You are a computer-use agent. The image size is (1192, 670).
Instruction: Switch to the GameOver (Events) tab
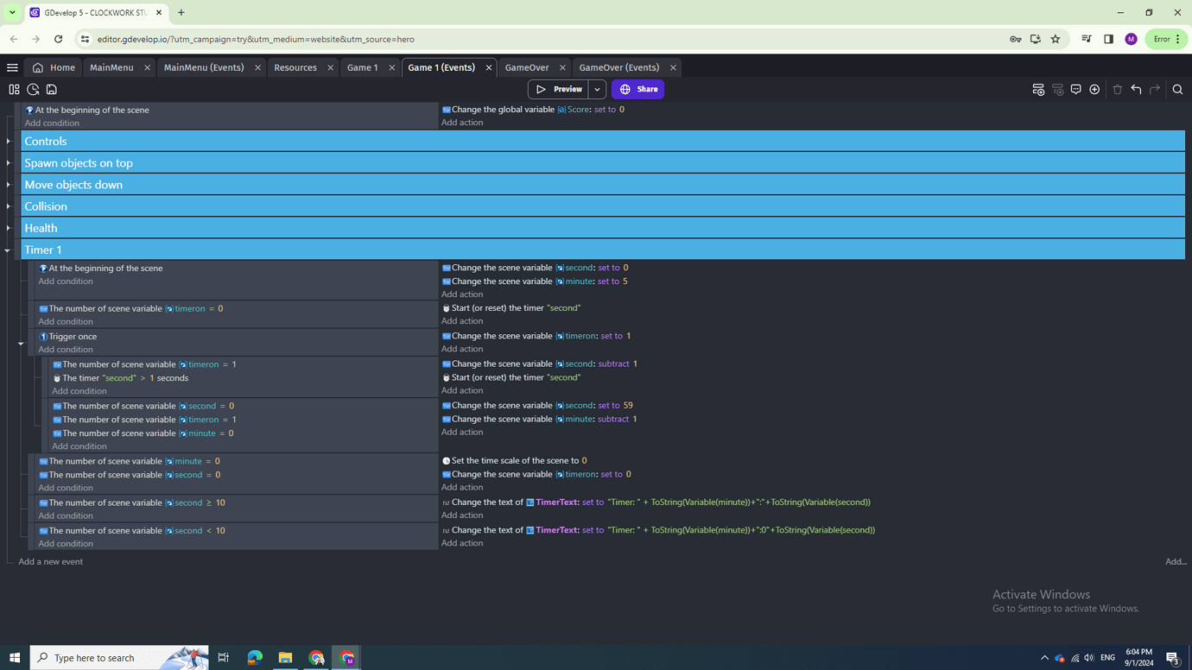tap(618, 66)
